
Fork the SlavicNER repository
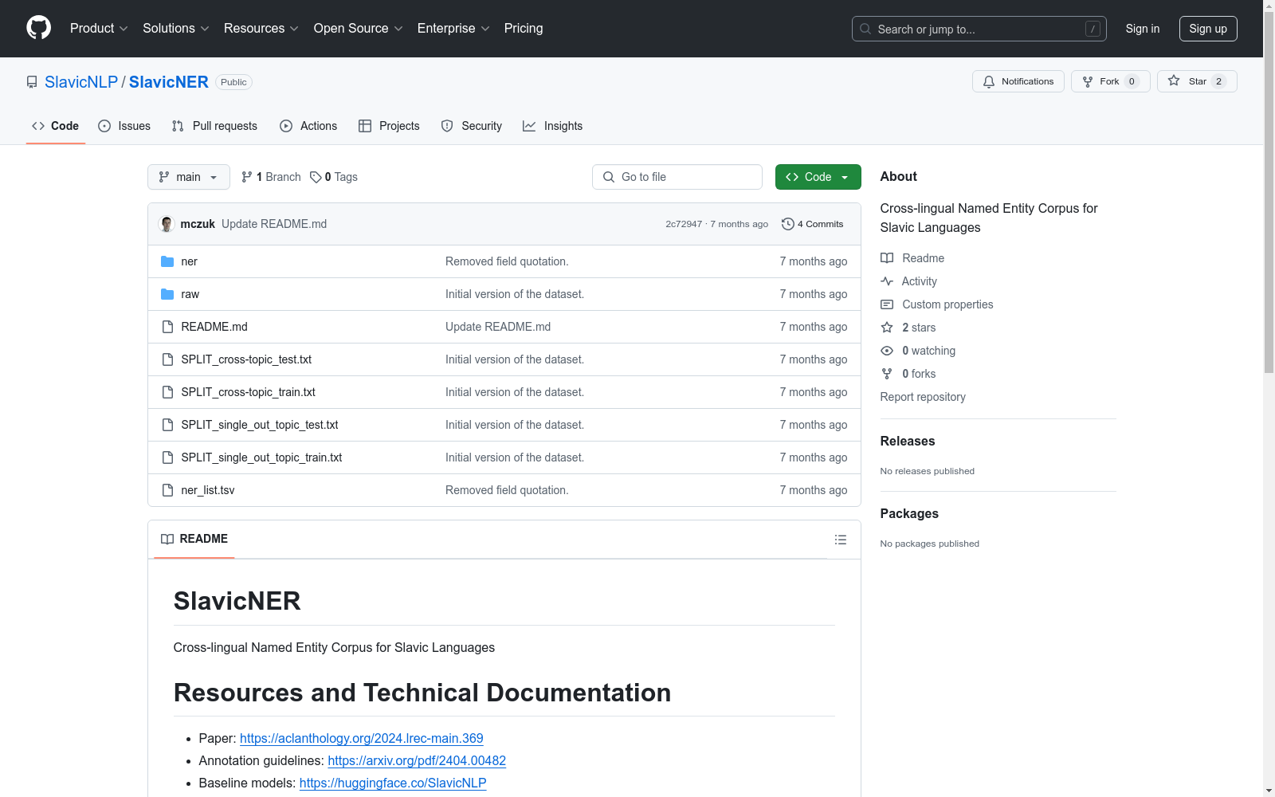coord(1111,81)
